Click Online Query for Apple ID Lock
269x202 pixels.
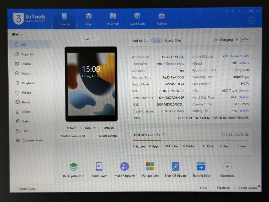tap(239, 56)
